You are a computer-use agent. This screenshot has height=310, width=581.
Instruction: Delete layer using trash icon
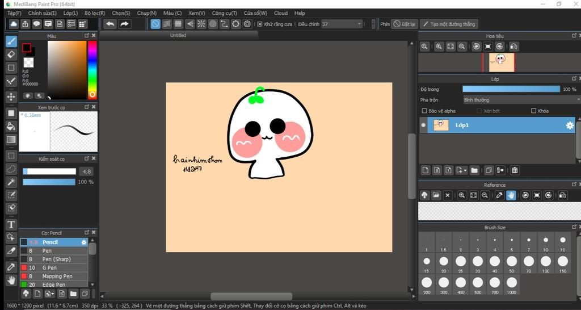point(515,170)
